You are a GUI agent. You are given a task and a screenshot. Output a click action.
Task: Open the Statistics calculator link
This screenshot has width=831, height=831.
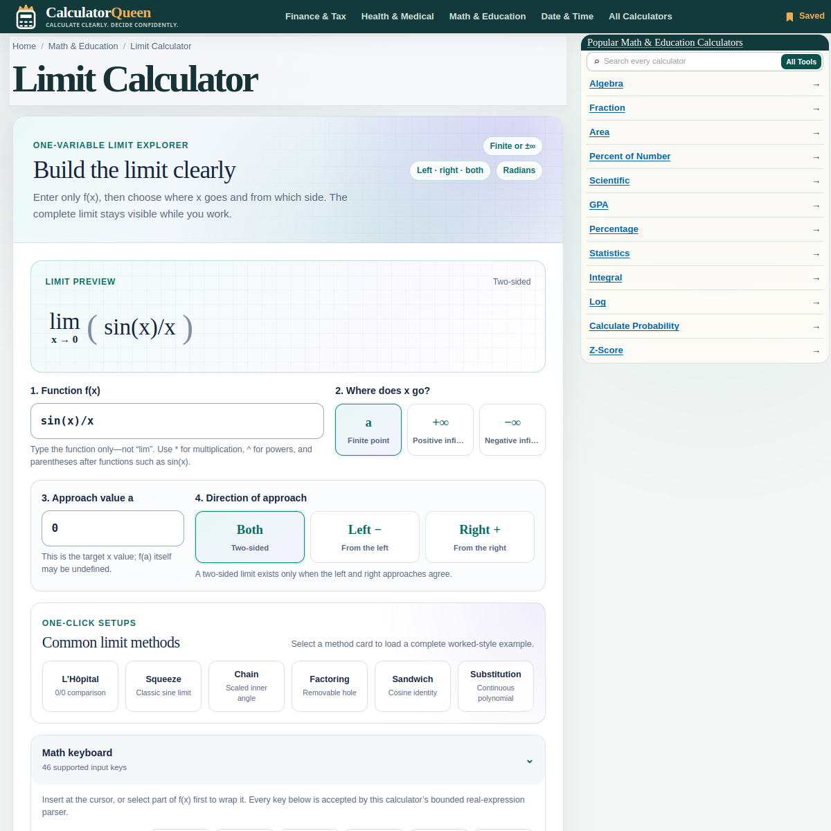tap(609, 253)
